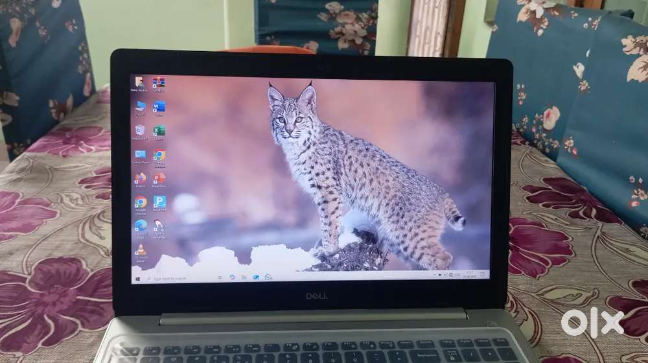Image resolution: width=648 pixels, height=363 pixels.
Task: Open Task View from the taskbar
Action: point(221,277)
